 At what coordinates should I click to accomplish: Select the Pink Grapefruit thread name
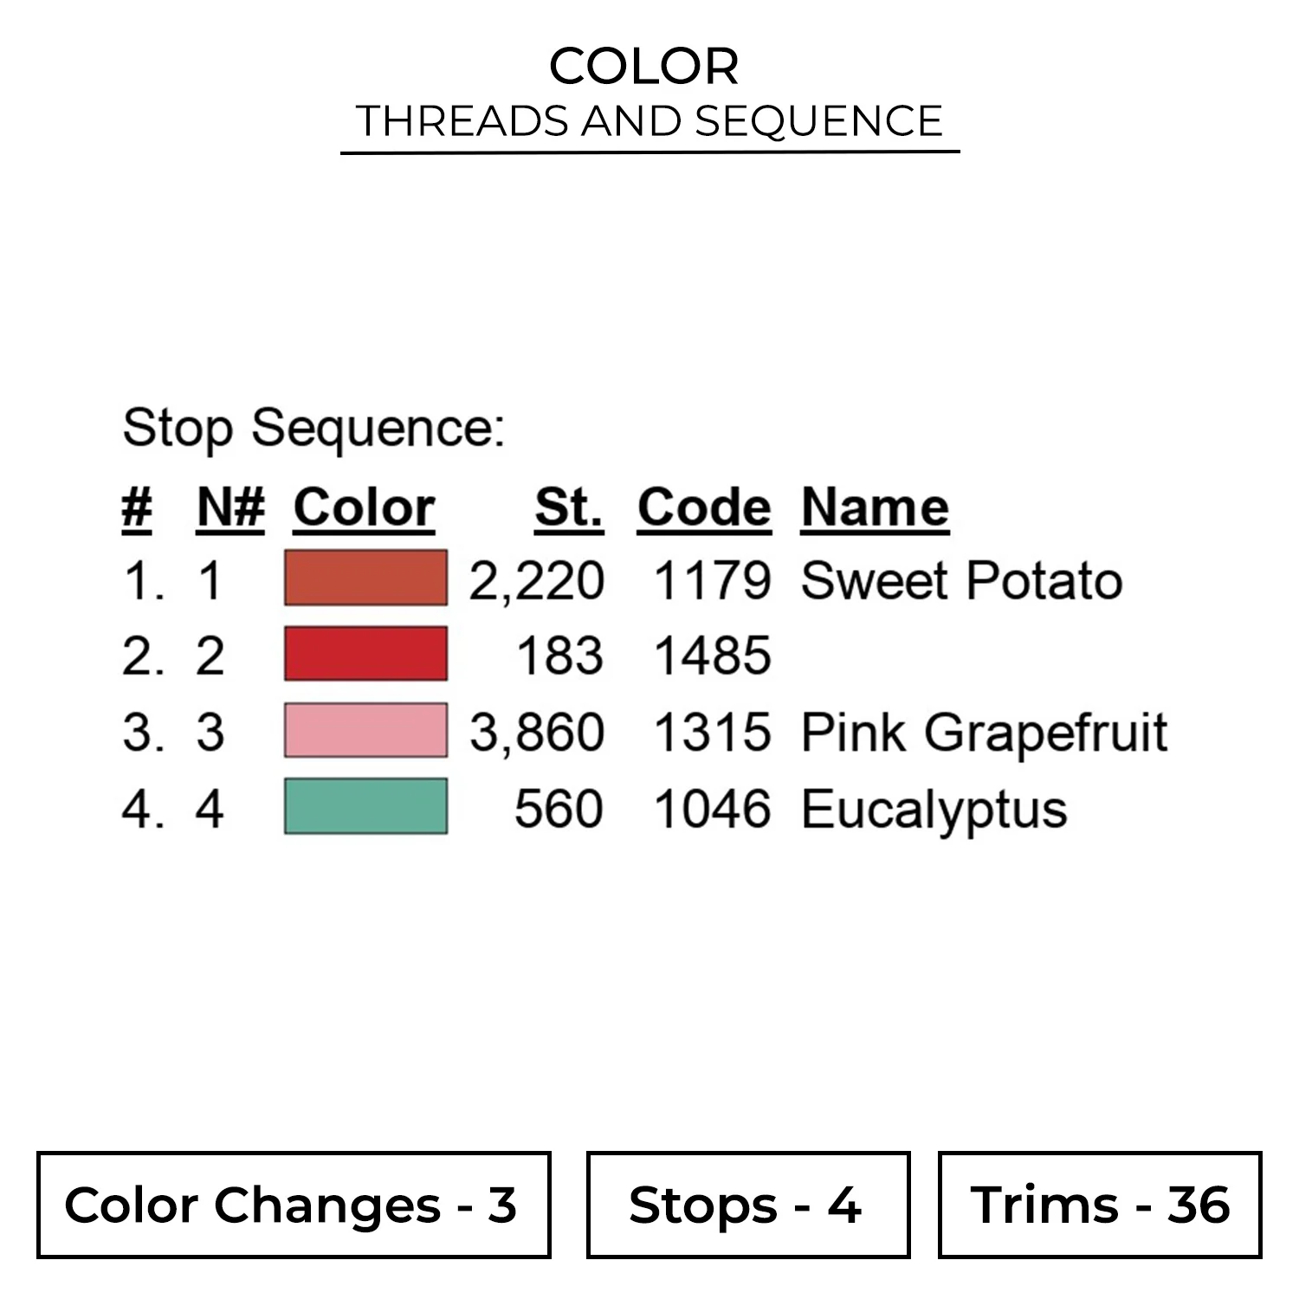pos(984,733)
